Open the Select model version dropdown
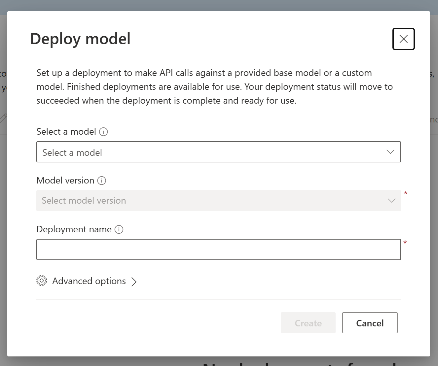This screenshot has width=438, height=366. [x=218, y=201]
